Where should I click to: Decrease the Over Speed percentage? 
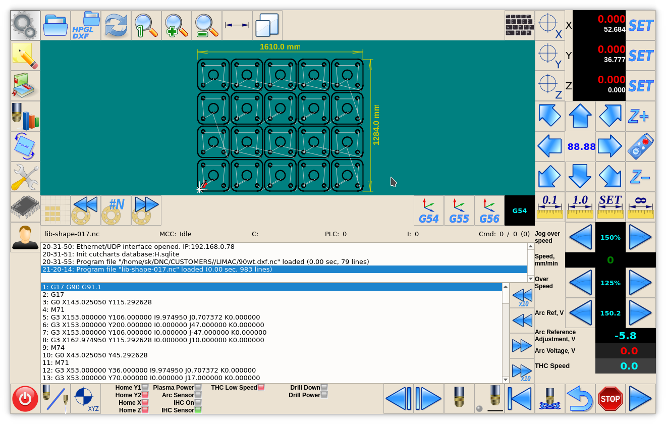pyautogui.click(x=580, y=283)
